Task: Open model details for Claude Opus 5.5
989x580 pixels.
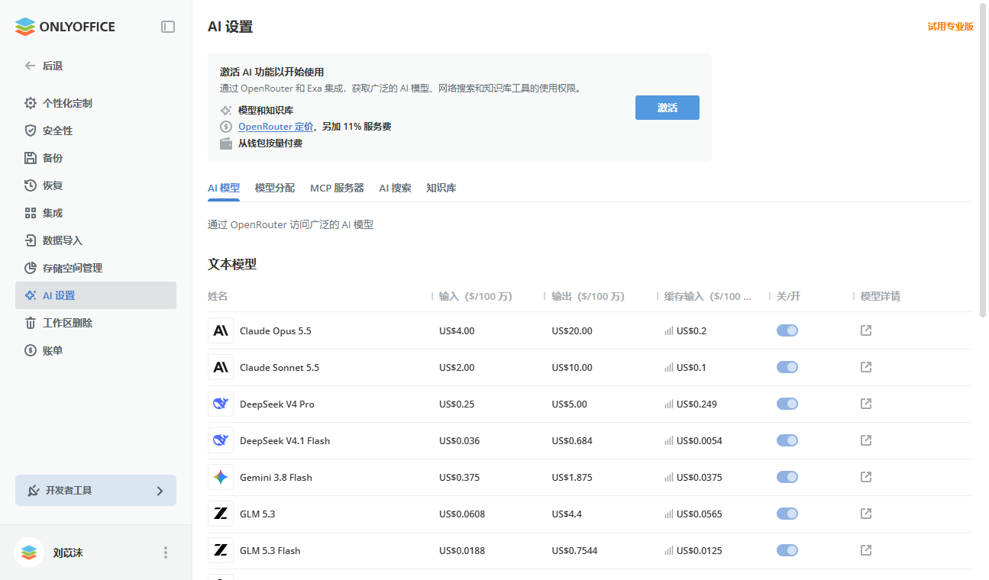Action: (866, 330)
